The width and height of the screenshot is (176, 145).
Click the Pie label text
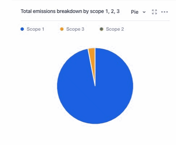[135, 12]
